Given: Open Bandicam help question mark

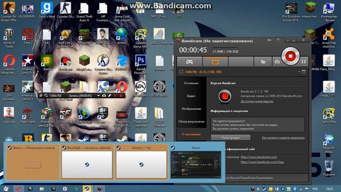Looking at the screenshot, I should point(278,41).
